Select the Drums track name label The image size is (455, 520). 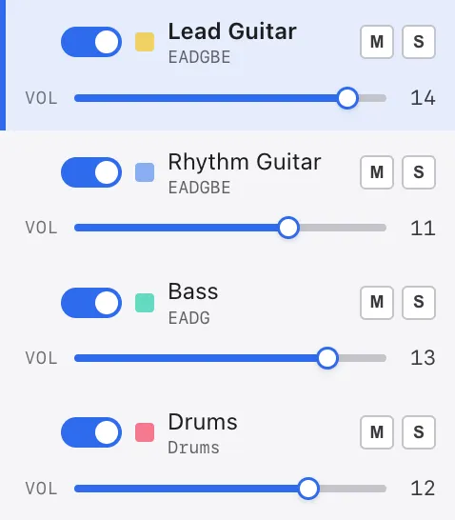coord(203,422)
